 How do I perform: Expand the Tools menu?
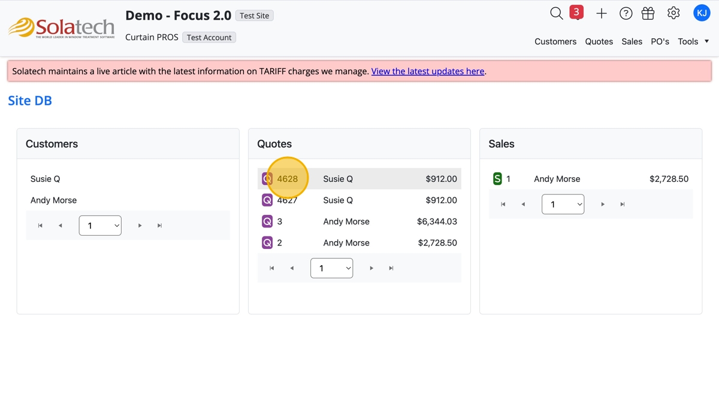[693, 41]
